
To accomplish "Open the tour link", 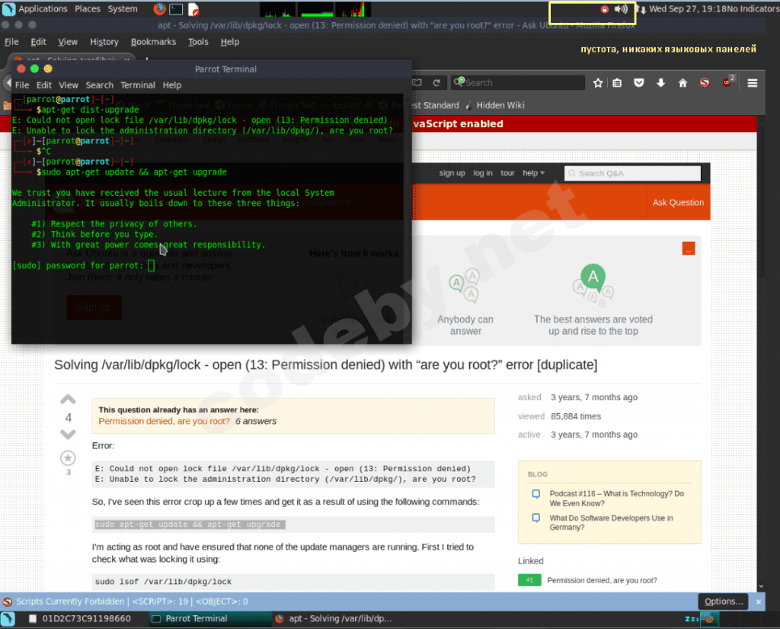I will [x=507, y=173].
